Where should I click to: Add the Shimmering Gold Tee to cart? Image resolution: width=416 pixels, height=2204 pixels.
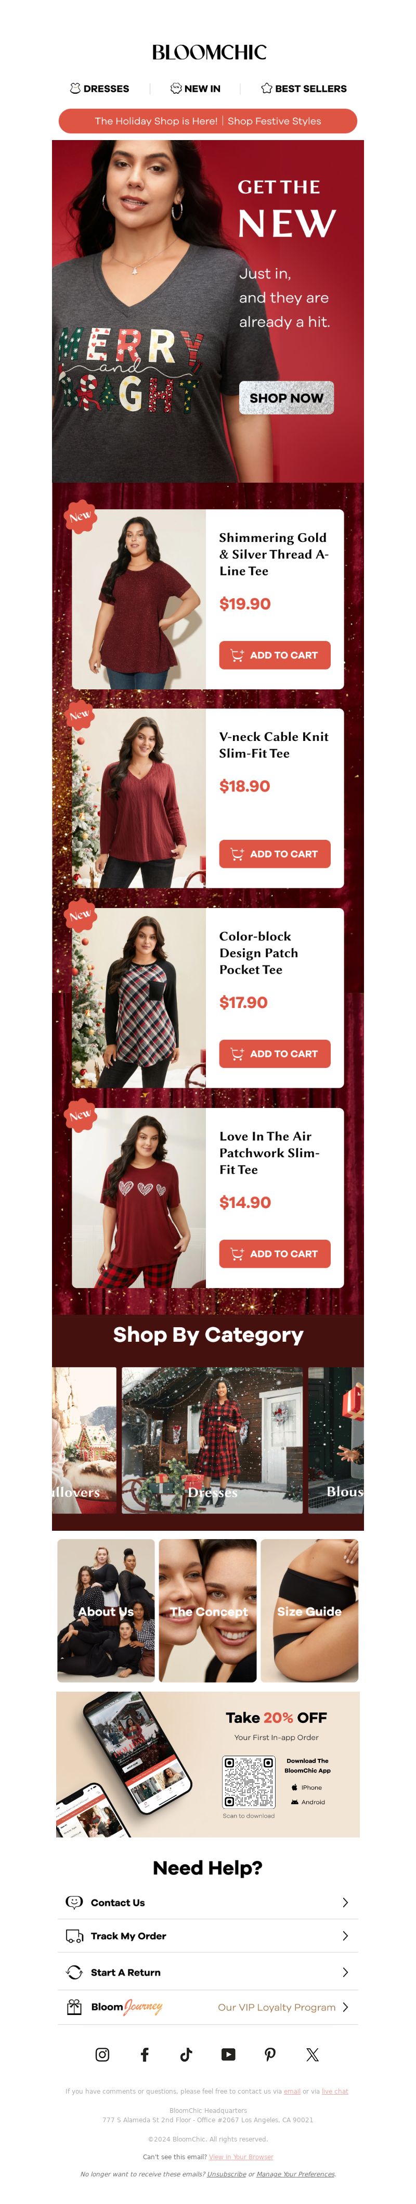click(274, 654)
